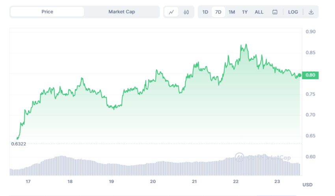Select the Price tab
The height and width of the screenshot is (196, 335).
coord(47,12)
